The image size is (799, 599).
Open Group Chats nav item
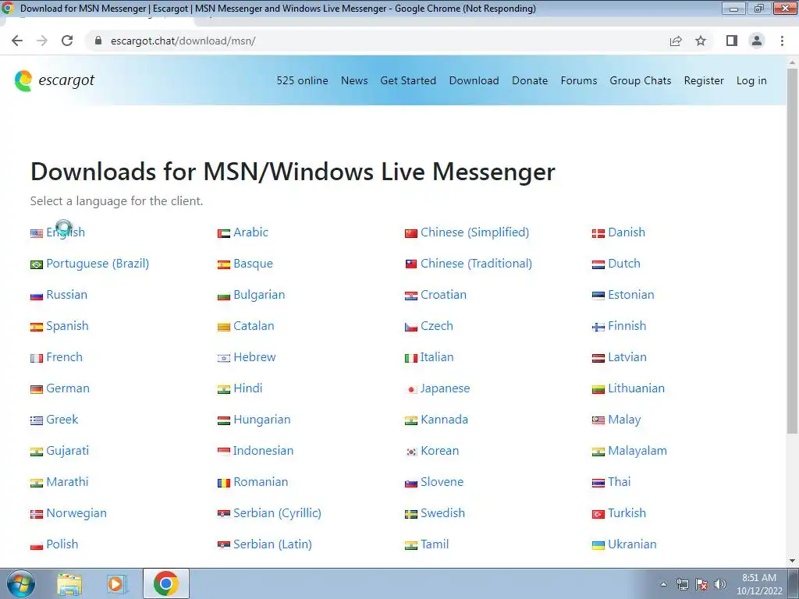(x=641, y=80)
